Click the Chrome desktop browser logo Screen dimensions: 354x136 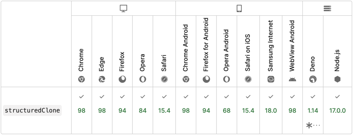[x=82, y=79]
